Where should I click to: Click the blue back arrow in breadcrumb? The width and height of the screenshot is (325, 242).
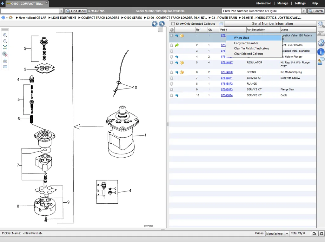(x=3, y=18)
